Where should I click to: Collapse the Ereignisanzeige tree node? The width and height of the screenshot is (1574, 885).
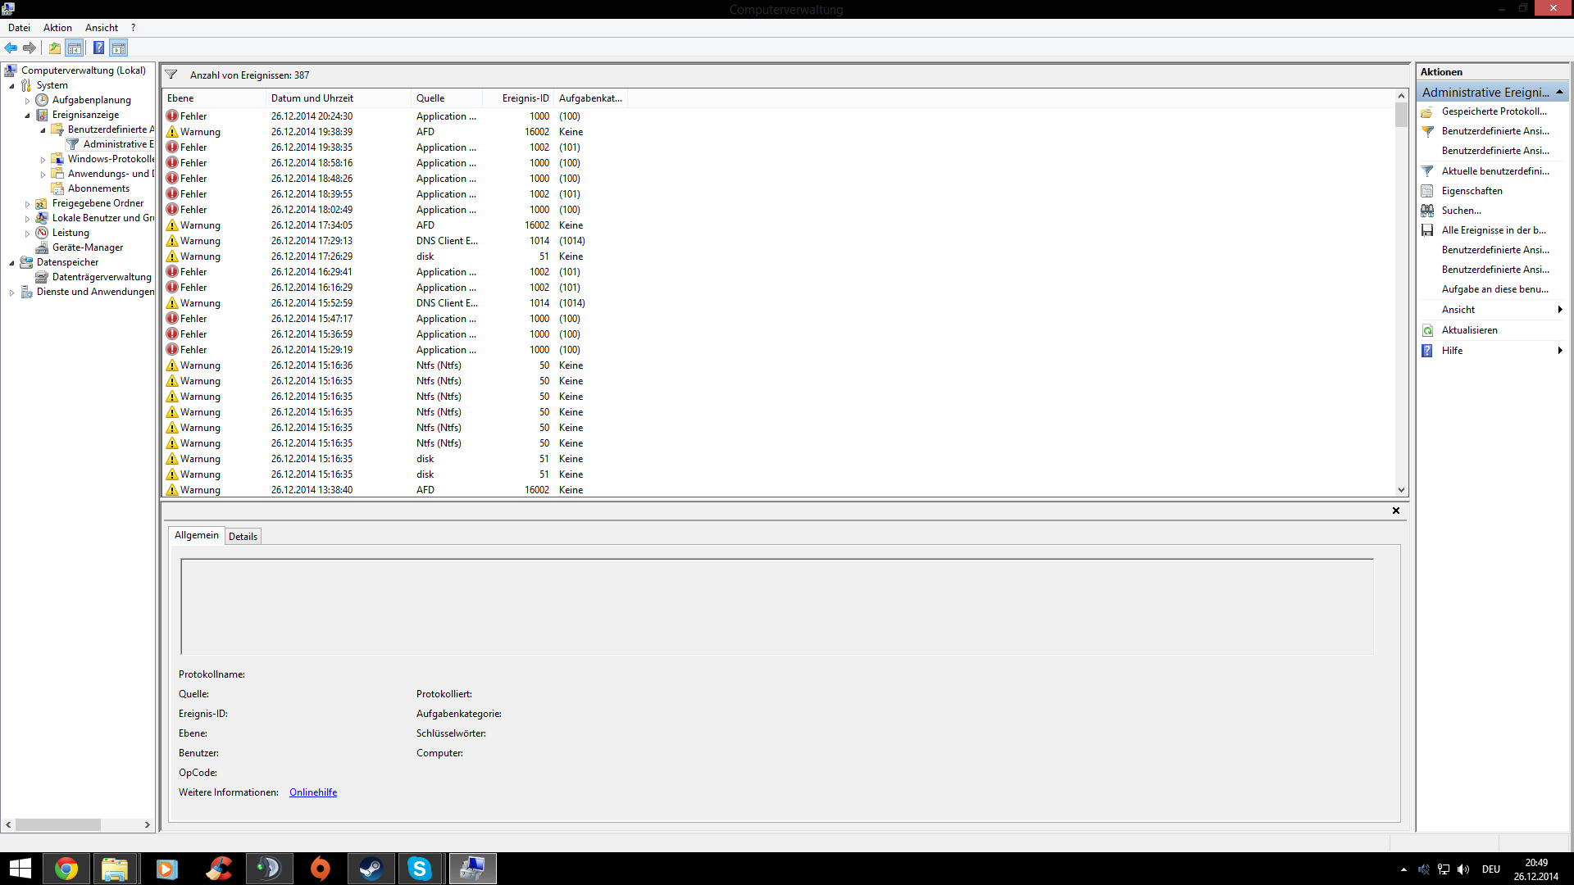click(x=27, y=116)
